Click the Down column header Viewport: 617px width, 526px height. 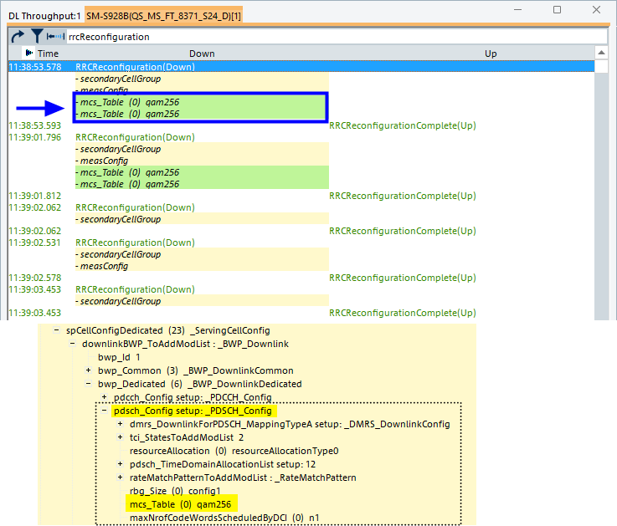pos(202,54)
